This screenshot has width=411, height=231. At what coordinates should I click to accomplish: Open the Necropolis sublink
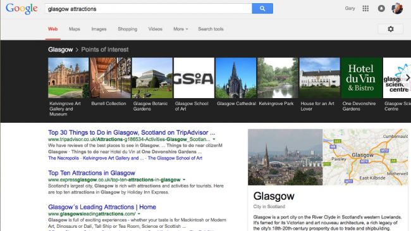(63, 158)
